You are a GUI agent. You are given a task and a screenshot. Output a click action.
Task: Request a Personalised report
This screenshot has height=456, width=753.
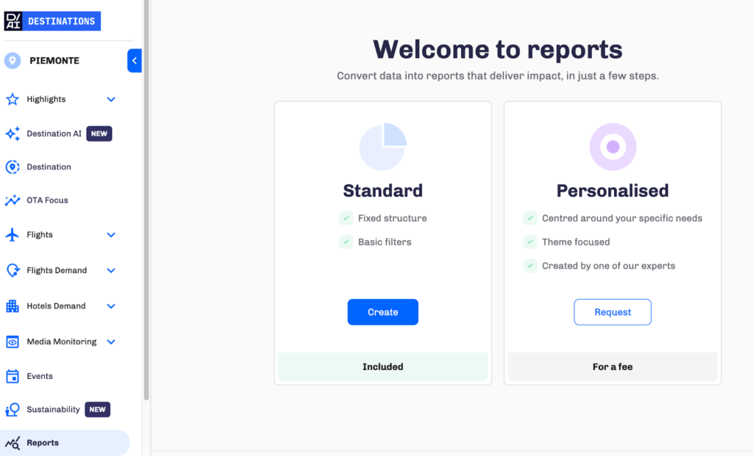tap(612, 311)
